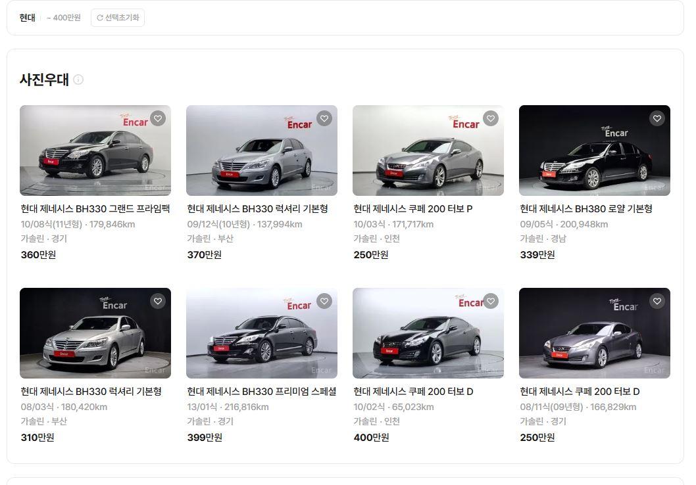Open 현대 제네시스 BH330 그랜드 프라임팩 title link
This screenshot has width=696, height=485.
click(x=95, y=209)
